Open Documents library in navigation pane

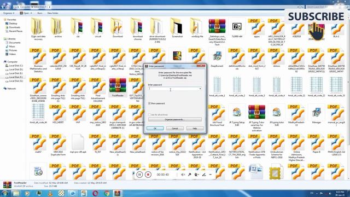coord(15,43)
